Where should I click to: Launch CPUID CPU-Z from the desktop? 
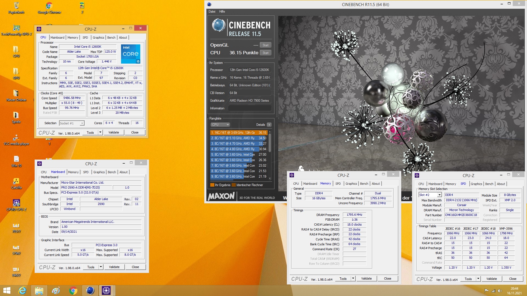16,205
